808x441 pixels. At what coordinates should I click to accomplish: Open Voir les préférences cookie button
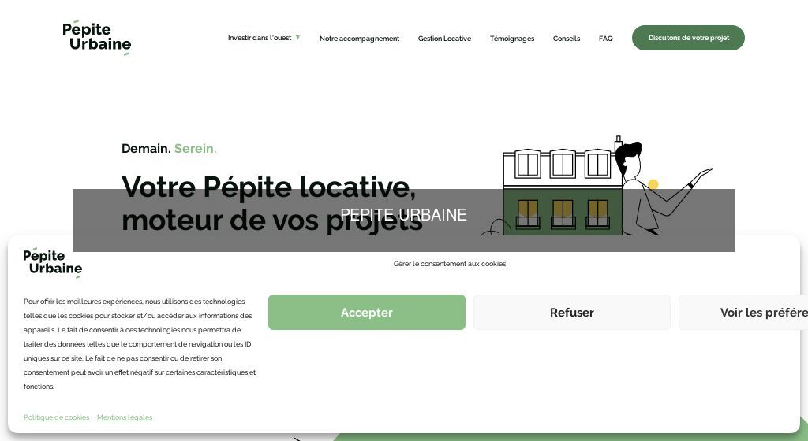[x=743, y=312]
